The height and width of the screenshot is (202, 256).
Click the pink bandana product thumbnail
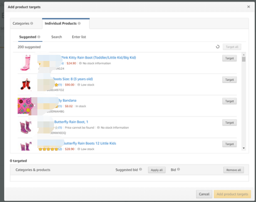click(25, 106)
